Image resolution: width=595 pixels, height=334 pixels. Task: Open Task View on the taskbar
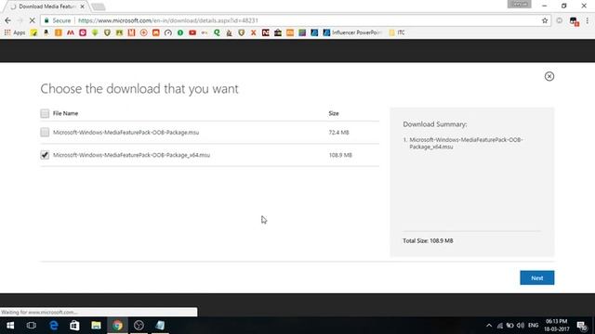(x=32, y=326)
